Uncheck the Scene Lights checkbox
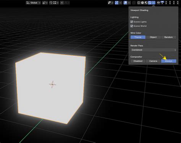 132,22
